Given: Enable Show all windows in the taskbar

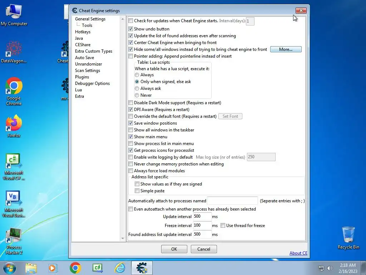Looking at the screenshot, I should [131, 130].
